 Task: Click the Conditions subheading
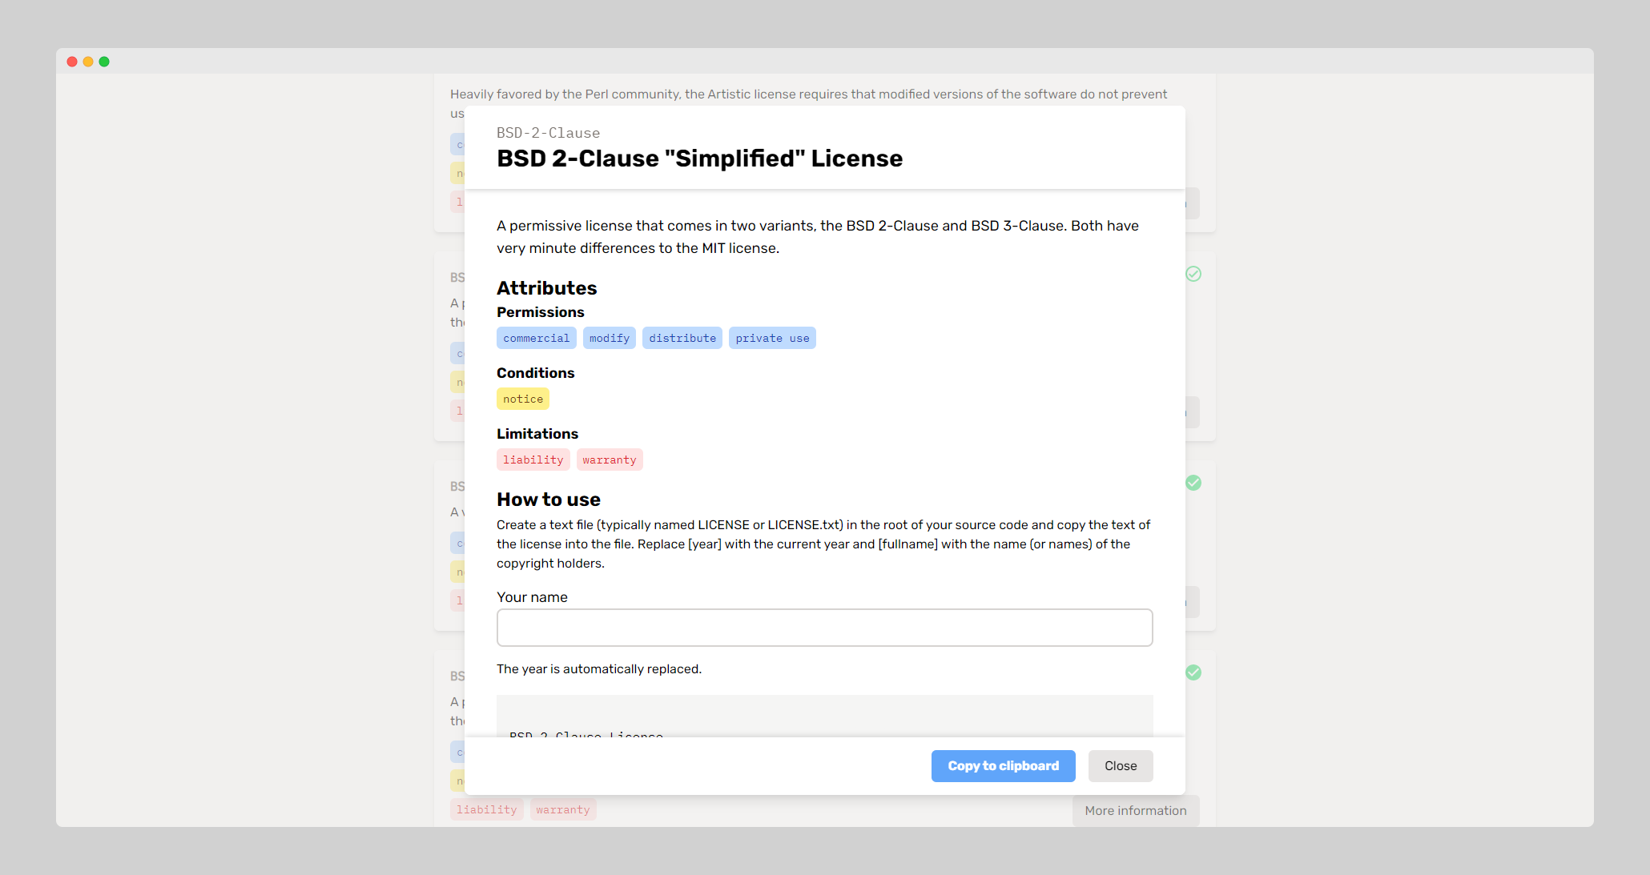click(535, 373)
